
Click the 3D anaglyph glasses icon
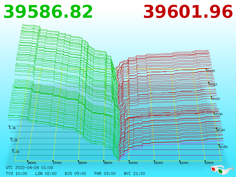222,170
